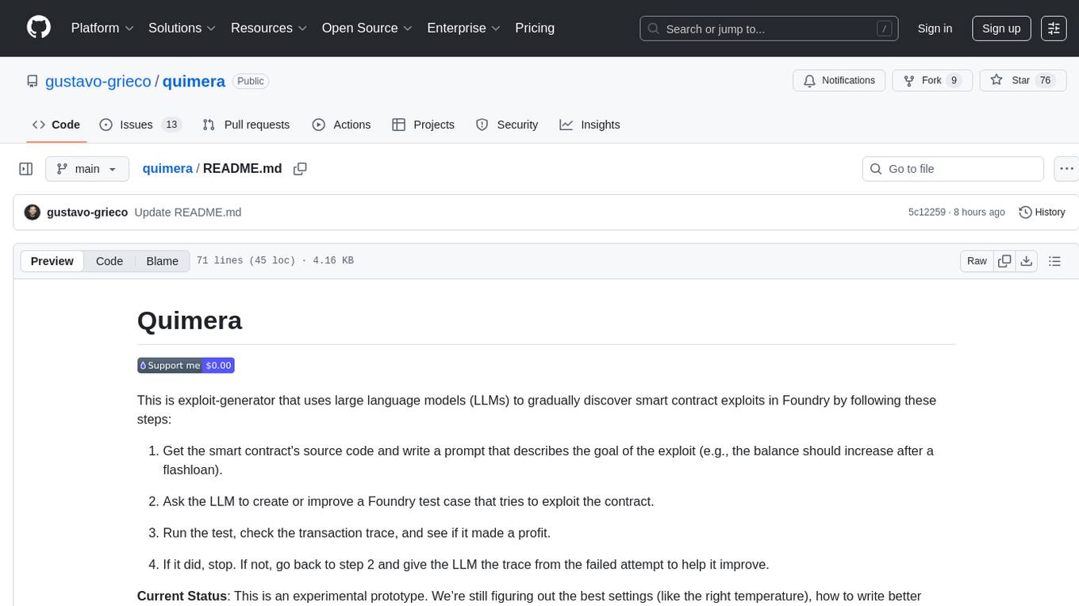Select the Blame view toggle
The height and width of the screenshot is (606, 1079).
click(x=163, y=261)
